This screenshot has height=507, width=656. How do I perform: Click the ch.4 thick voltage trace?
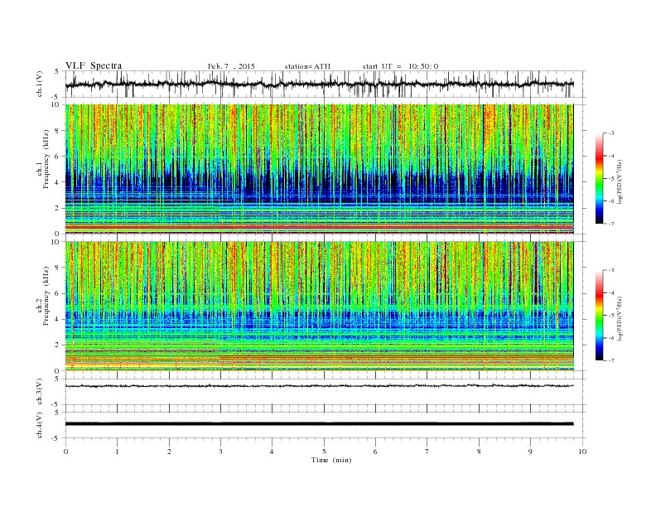tap(319, 424)
